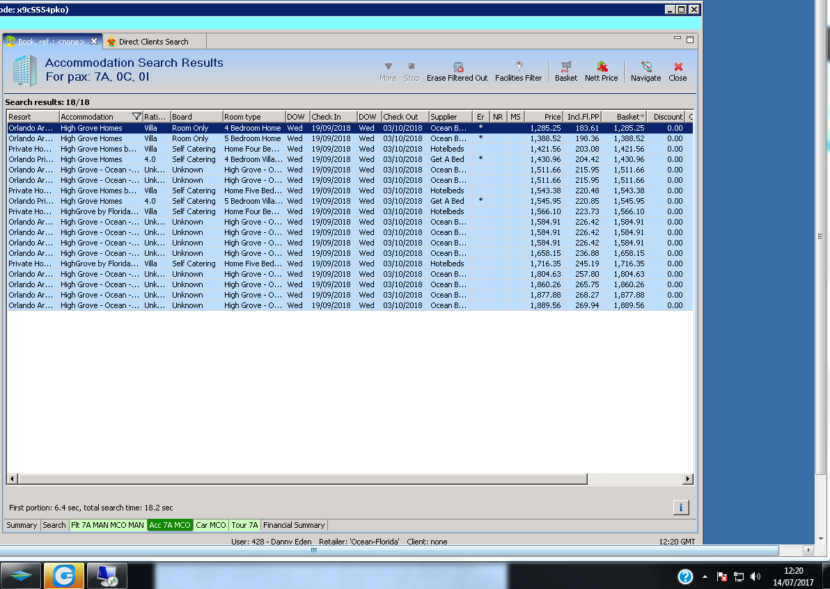Select the row priced 1,388.52
Screen dimensions: 830x589
tap(350, 138)
